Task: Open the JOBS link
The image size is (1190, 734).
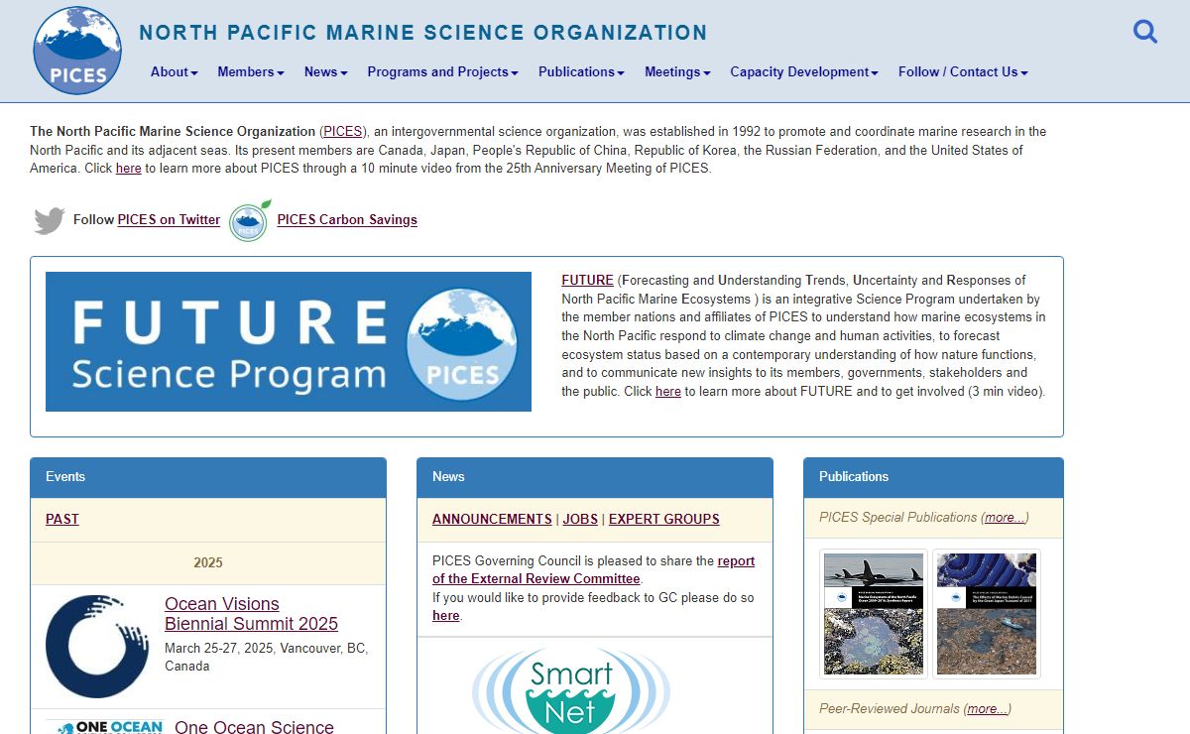Action: [x=580, y=519]
